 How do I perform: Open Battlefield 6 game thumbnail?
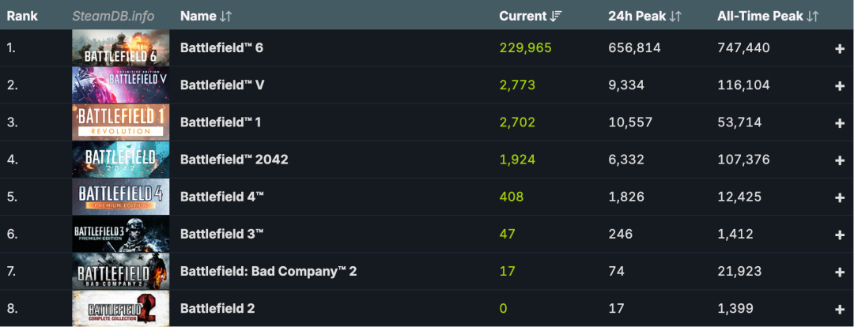(120, 48)
